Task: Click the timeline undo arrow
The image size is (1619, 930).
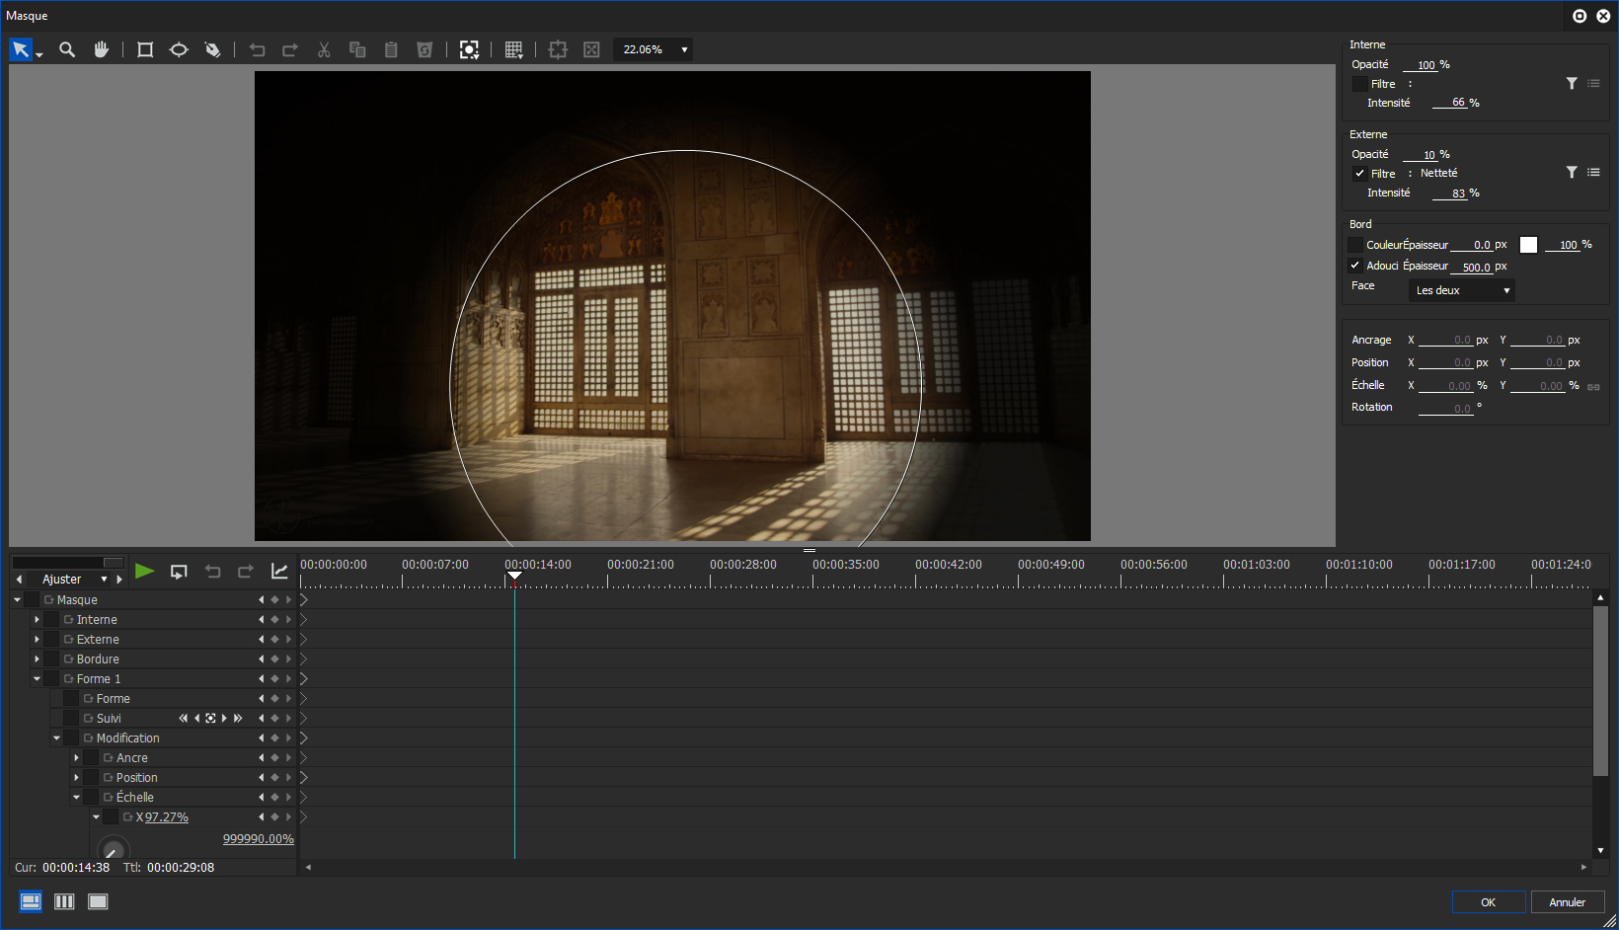Action: pos(212,572)
